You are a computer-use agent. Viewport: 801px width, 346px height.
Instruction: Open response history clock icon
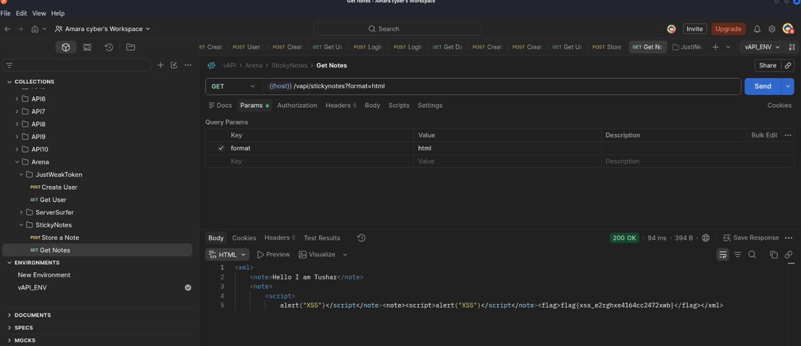pyautogui.click(x=361, y=238)
